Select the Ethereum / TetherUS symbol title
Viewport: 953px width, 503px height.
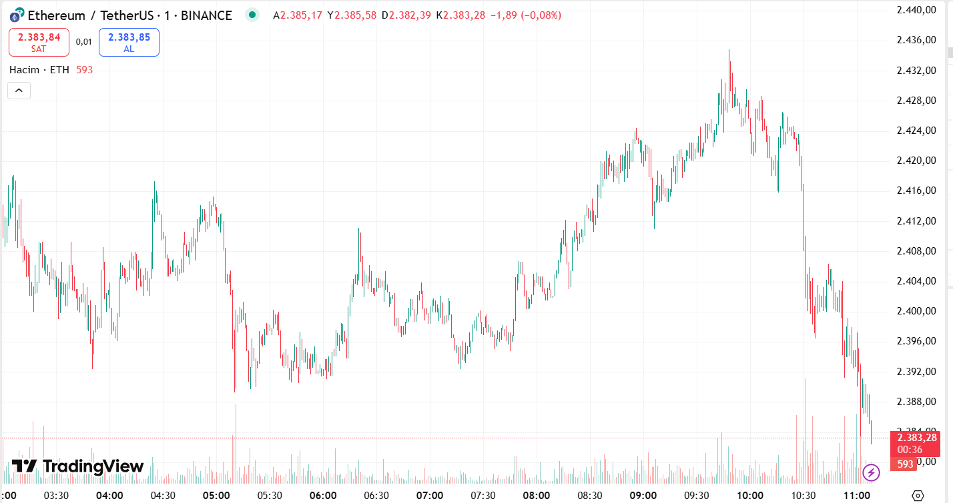[130, 15]
